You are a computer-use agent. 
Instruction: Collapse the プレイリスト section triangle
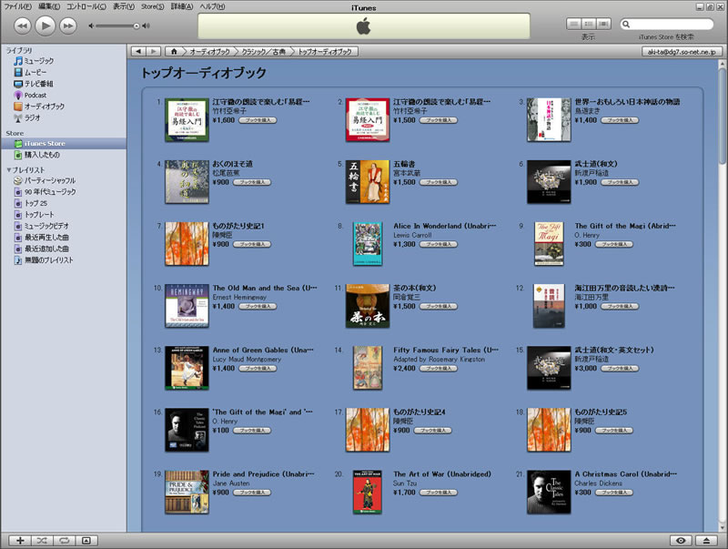9,170
